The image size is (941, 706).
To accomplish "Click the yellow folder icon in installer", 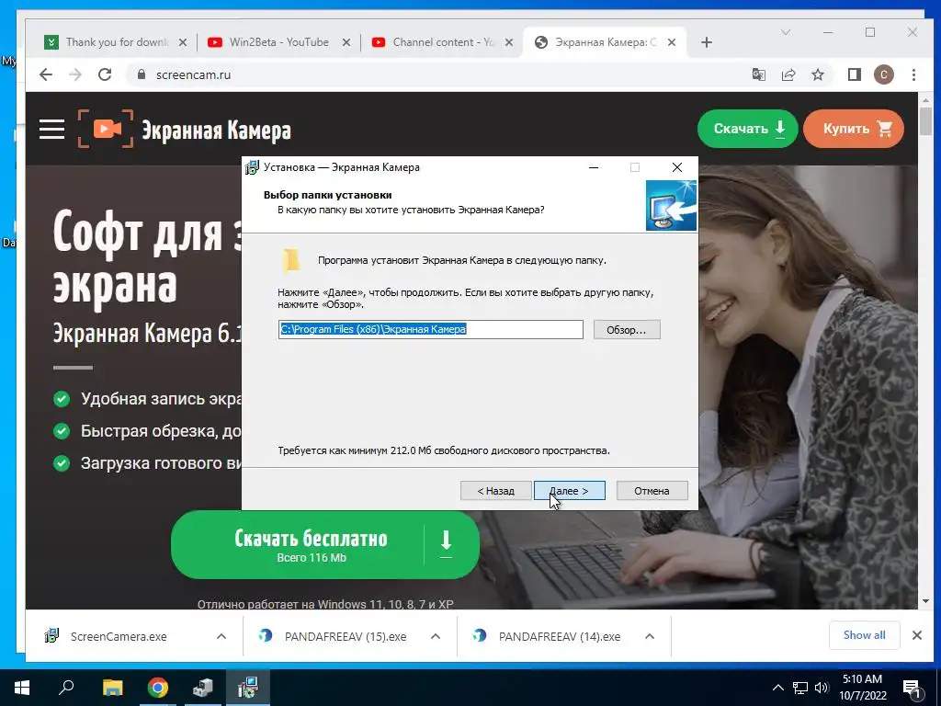I will (x=291, y=260).
